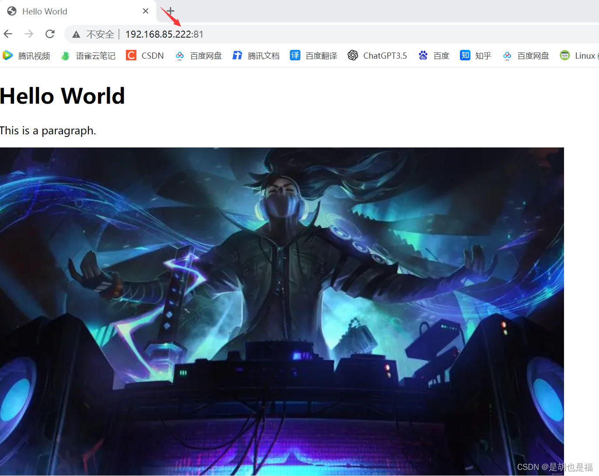The height and width of the screenshot is (476, 599).
Task: Open a new tab with plus button
Action: pyautogui.click(x=171, y=11)
